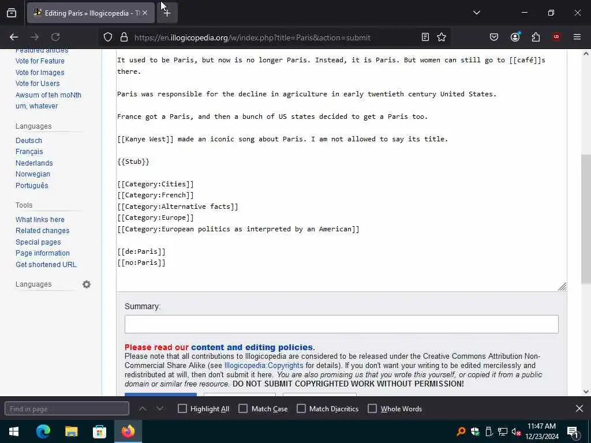Open the notification center icon
This screenshot has height=443, width=591.
pos(573,432)
